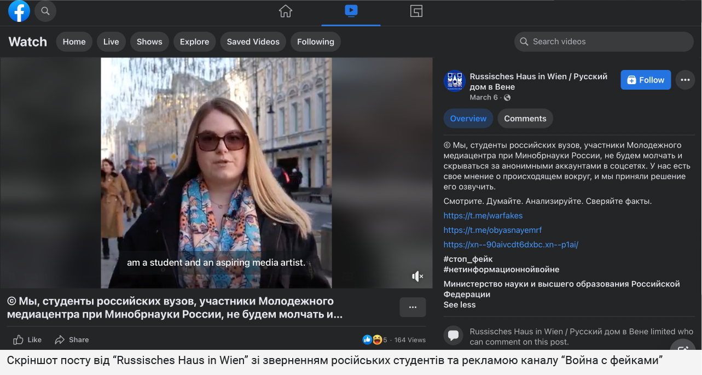Click the March 6 post date
Viewport: 702px width, 375px height.
484,97
